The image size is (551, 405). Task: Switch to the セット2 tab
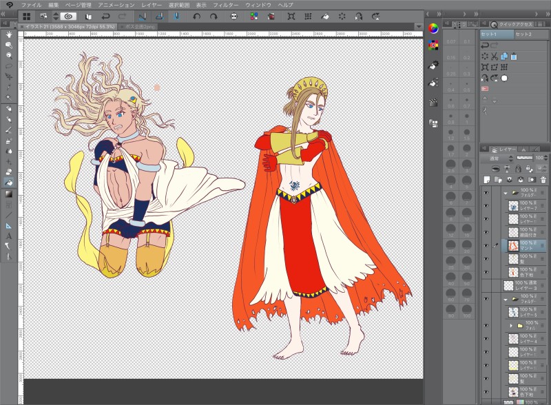click(x=523, y=34)
